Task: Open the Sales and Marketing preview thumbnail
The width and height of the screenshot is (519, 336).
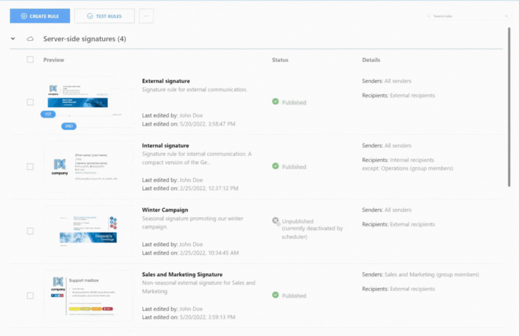Action: 88,296
